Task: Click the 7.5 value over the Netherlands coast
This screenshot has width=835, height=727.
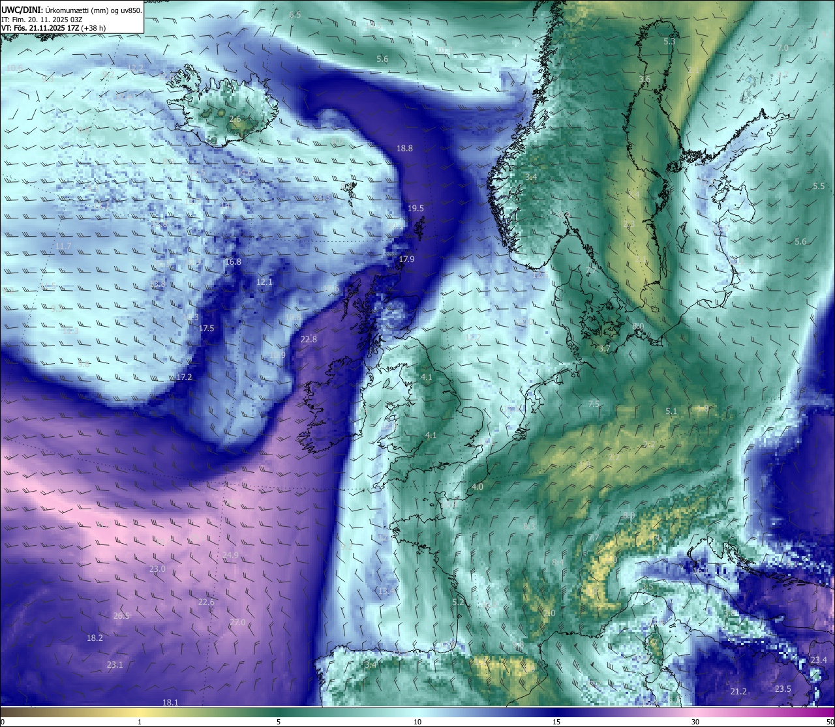Action: [x=594, y=404]
